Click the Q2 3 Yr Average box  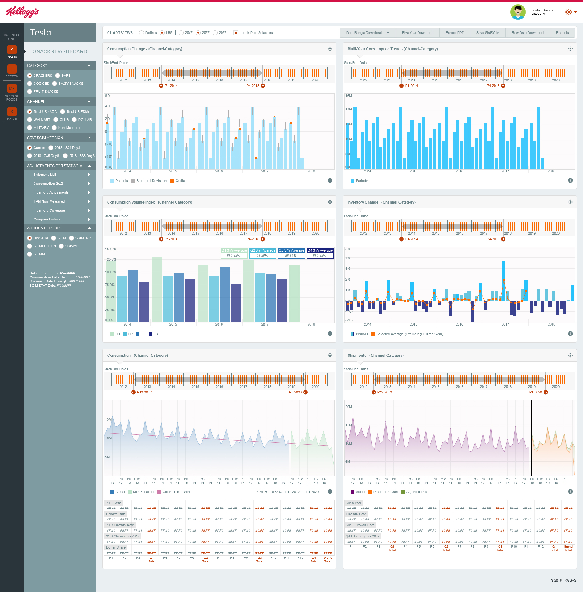[x=263, y=253]
